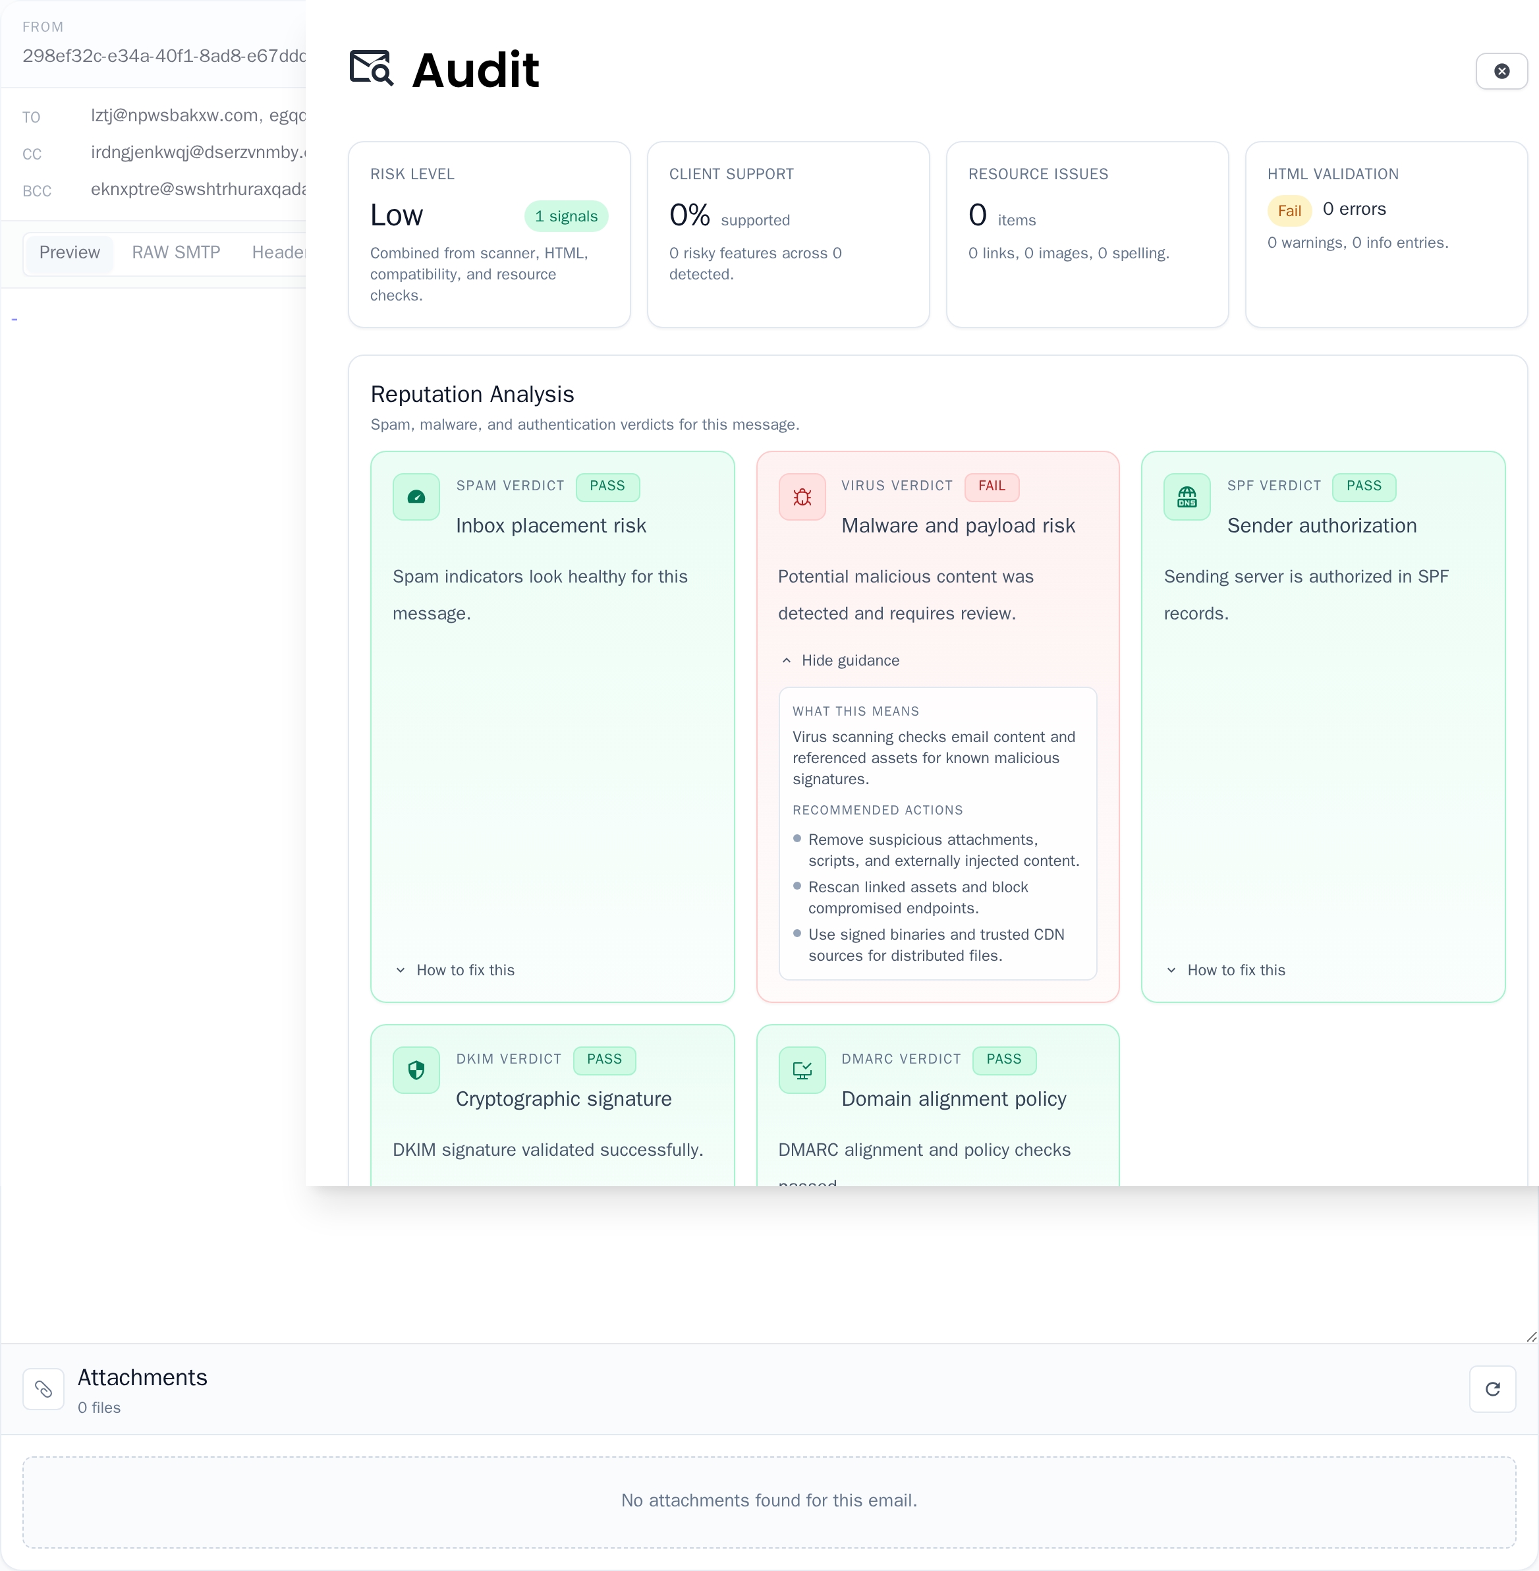The height and width of the screenshot is (1571, 1539).
Task: Close the Audit panel
Action: (x=1501, y=71)
